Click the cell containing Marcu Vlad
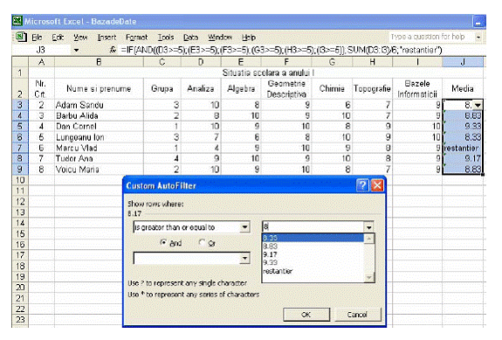The image size is (502, 340). click(99, 148)
